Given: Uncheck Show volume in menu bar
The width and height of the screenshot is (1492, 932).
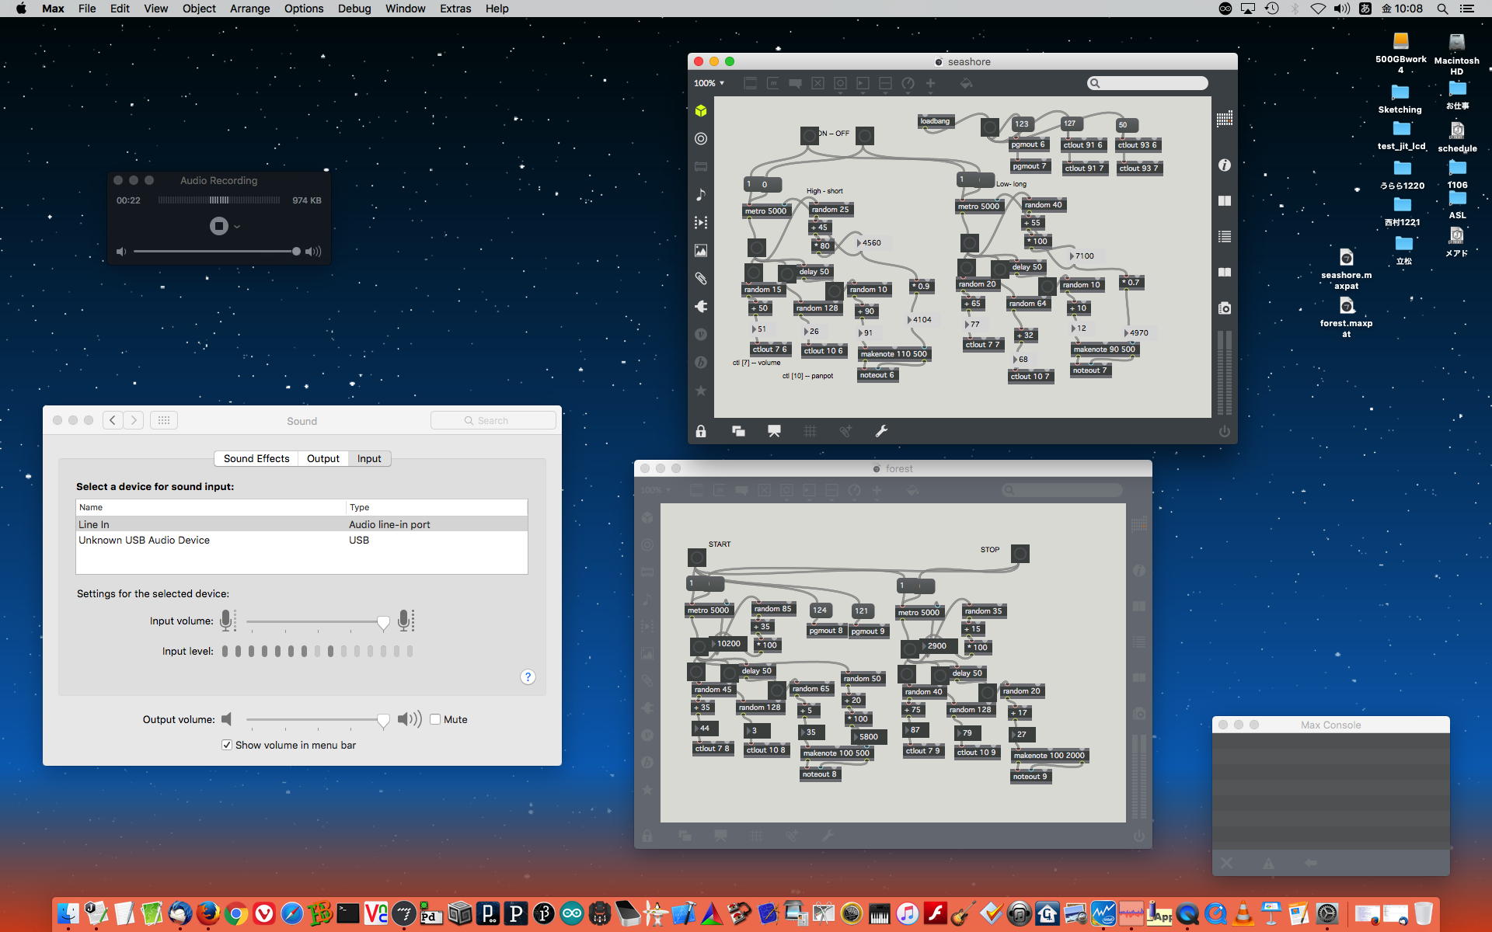Looking at the screenshot, I should 227,745.
